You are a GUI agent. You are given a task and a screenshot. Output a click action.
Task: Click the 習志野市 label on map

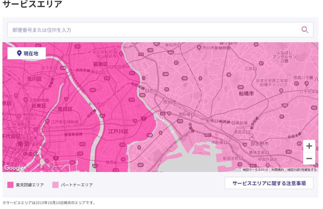pyautogui.click(x=259, y=144)
